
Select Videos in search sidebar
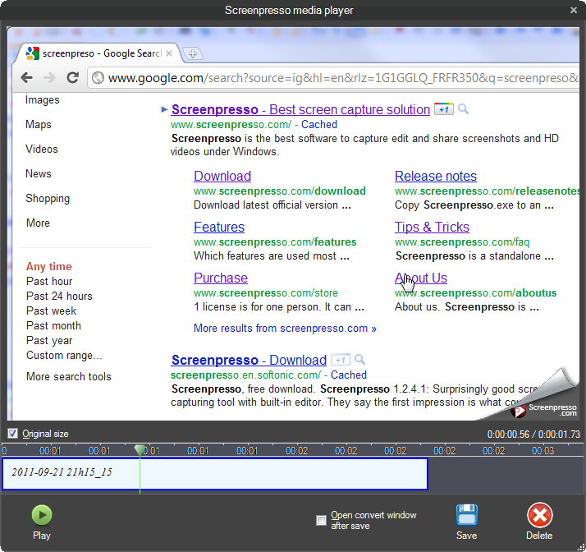[42, 149]
